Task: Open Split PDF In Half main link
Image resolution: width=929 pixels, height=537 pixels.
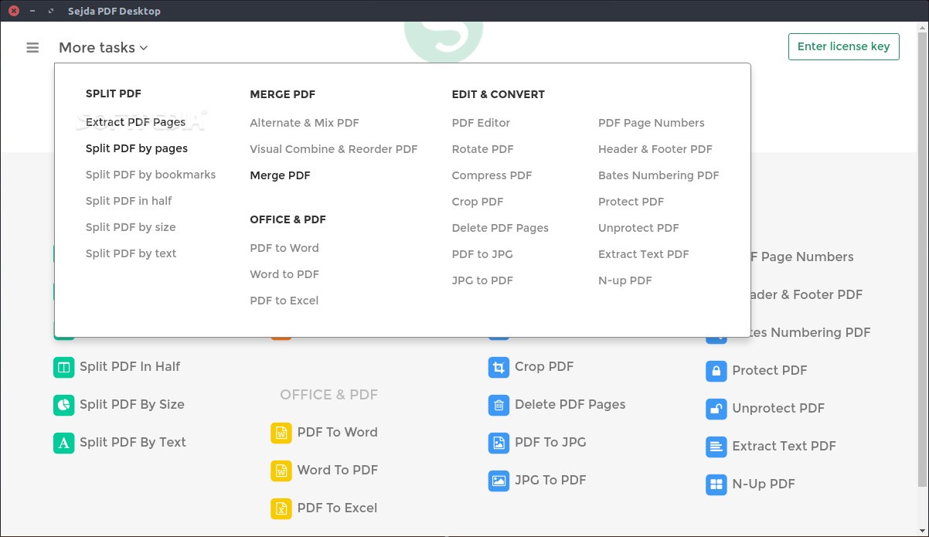Action: [130, 366]
